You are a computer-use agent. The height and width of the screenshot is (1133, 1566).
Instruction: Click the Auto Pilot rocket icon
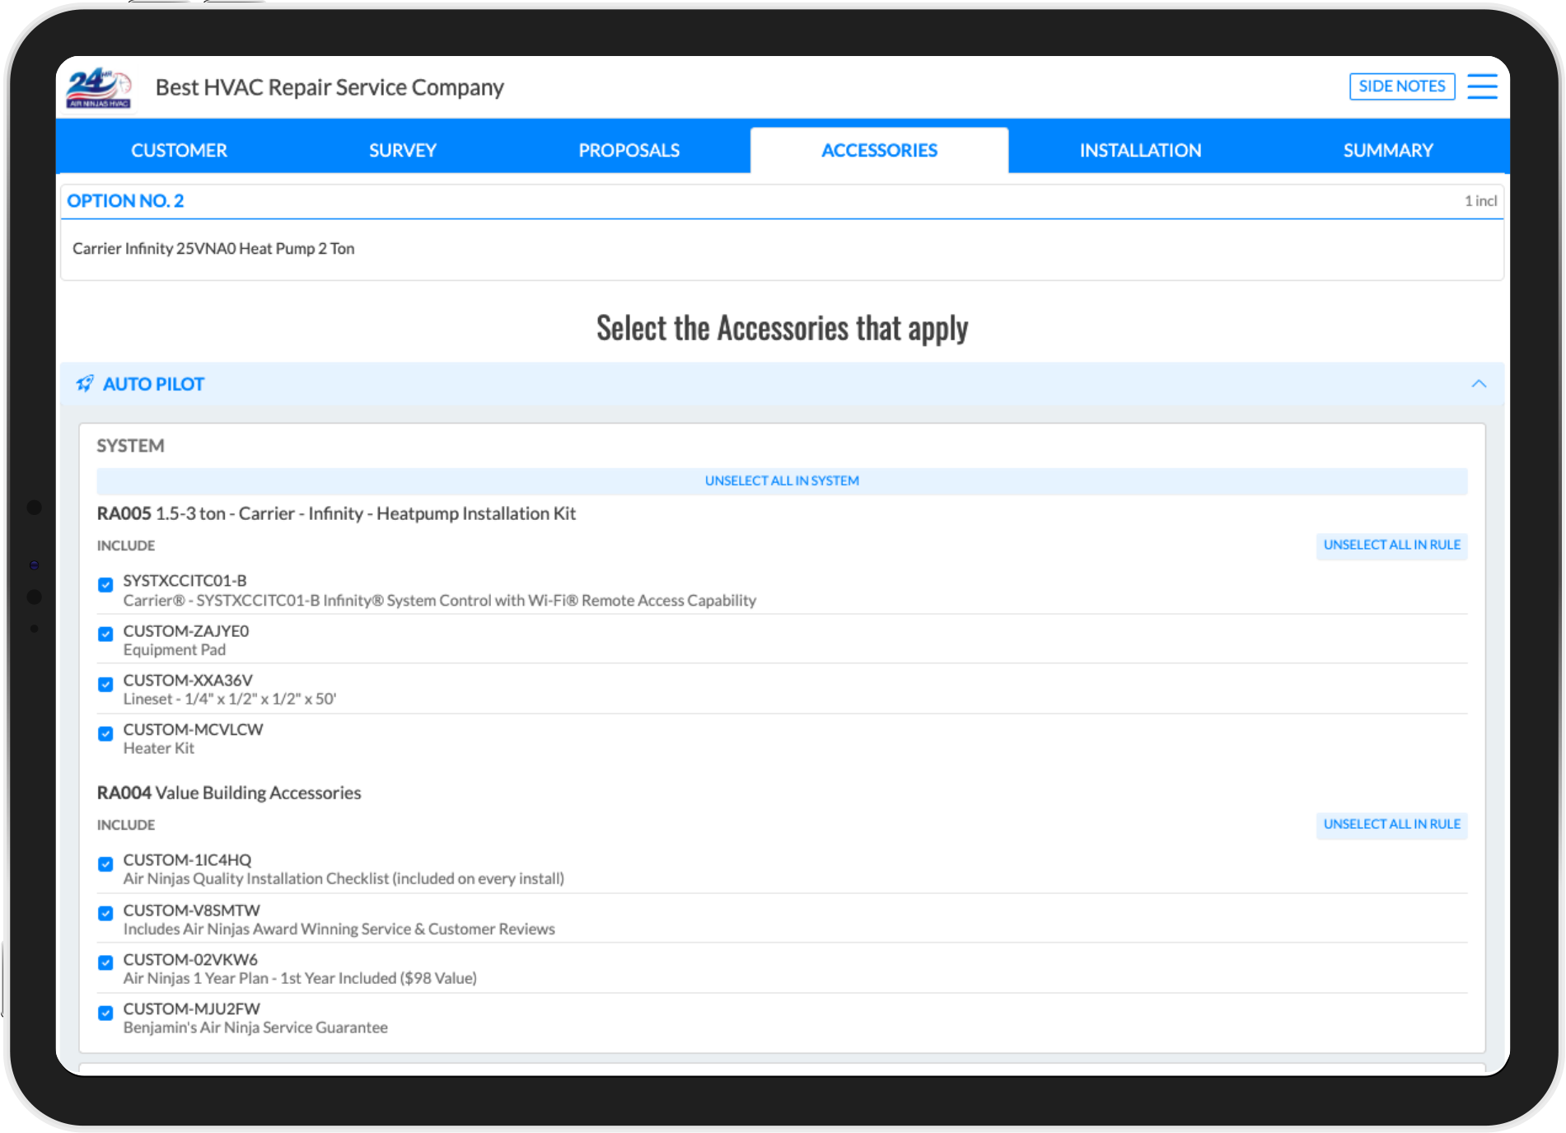pos(85,384)
